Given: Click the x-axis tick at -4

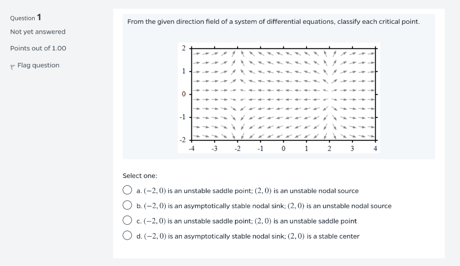Looking at the screenshot, I should point(192,148).
